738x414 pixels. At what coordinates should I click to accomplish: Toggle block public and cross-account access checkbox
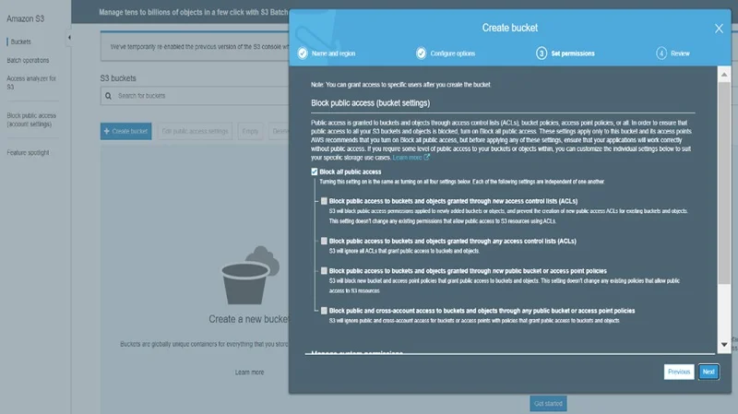coord(324,311)
